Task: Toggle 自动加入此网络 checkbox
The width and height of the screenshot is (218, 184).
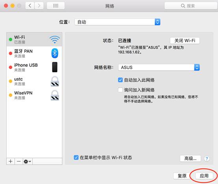Action: click(120, 80)
